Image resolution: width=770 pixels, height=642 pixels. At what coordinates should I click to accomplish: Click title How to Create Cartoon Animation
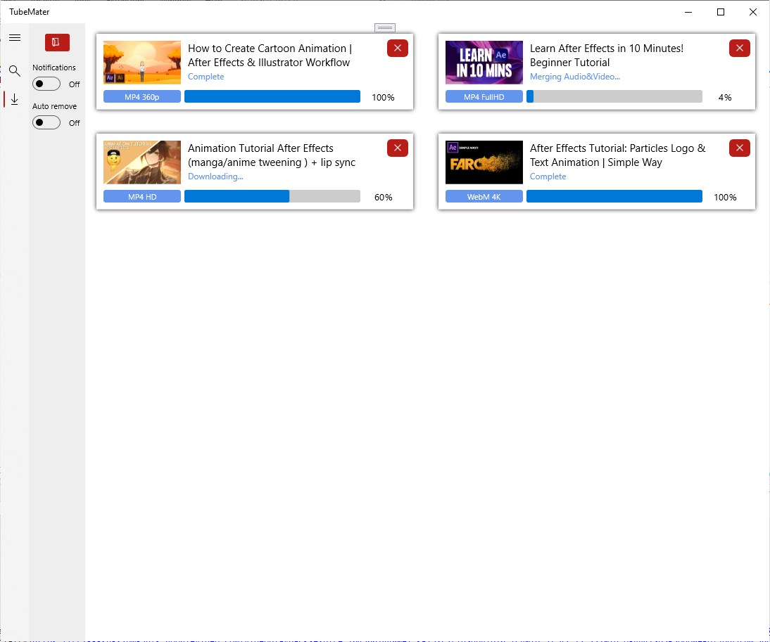[270, 56]
